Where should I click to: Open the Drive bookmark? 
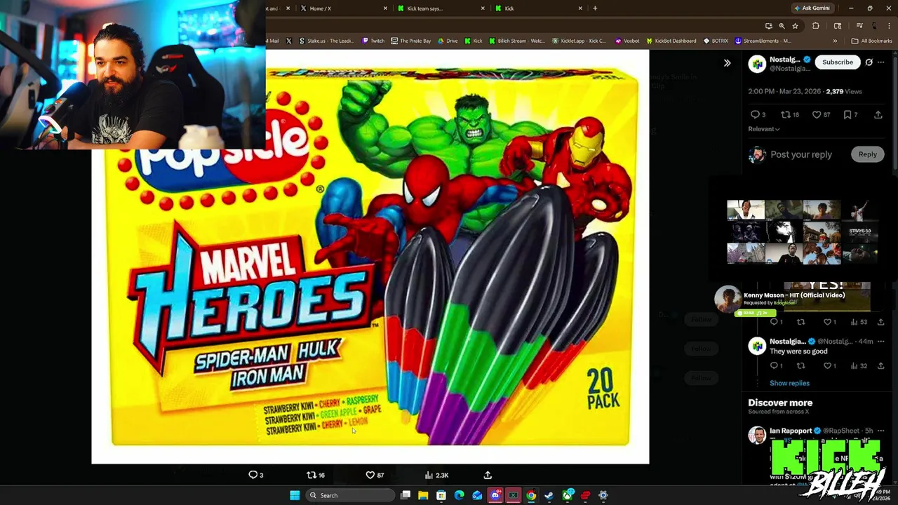(448, 41)
